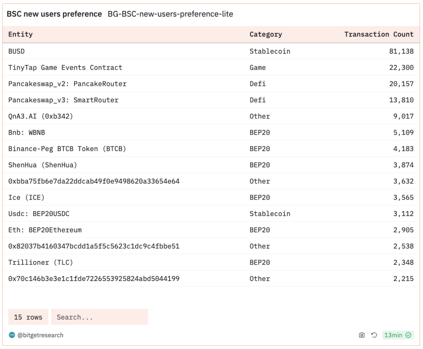Click Game category in TinyTap row
The width and height of the screenshot is (423, 349).
click(x=258, y=68)
